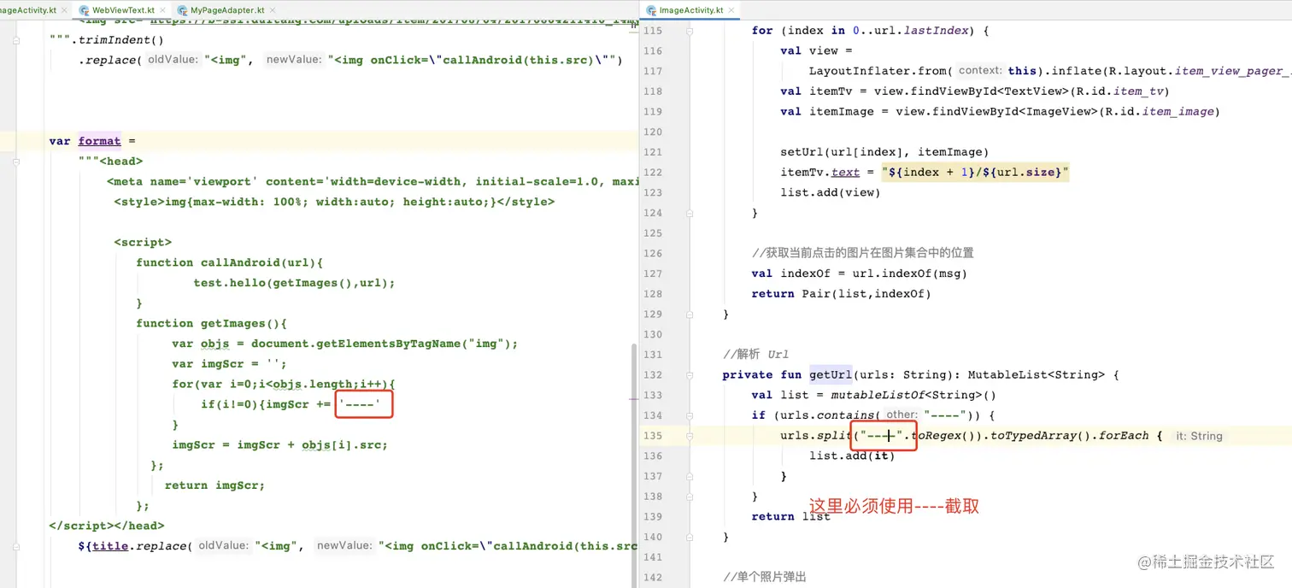The image size is (1292, 588).
Task: Close the right editor's ImageActivity.kt tab
Action: [733, 10]
